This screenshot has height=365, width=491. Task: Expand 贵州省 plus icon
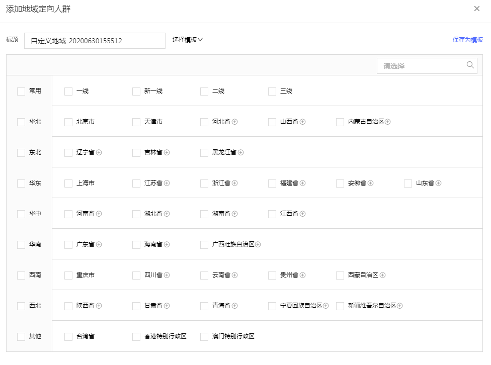(302, 275)
